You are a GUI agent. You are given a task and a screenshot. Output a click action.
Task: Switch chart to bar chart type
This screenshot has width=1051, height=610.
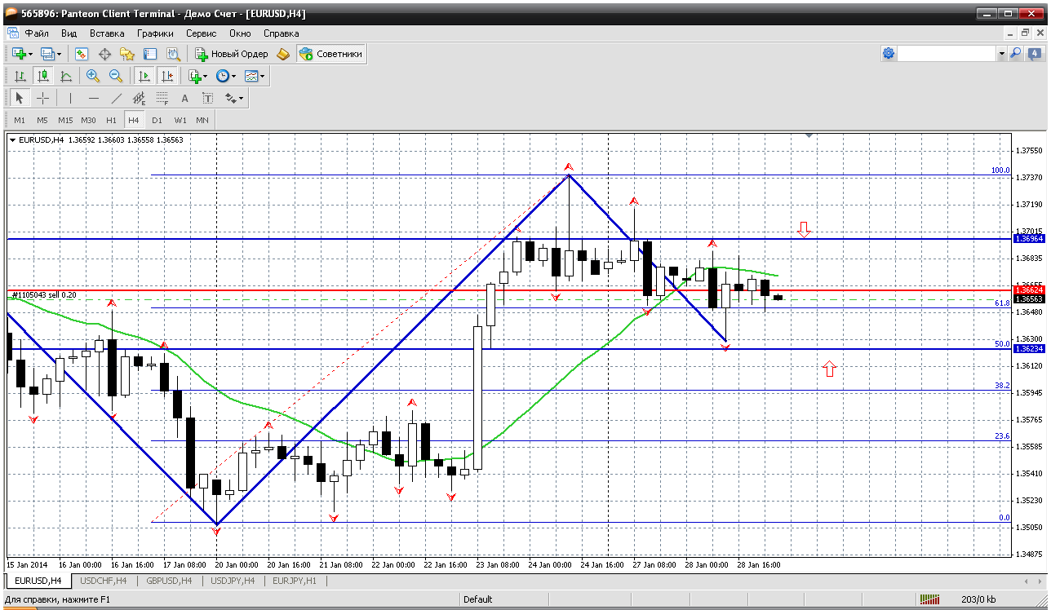click(20, 76)
